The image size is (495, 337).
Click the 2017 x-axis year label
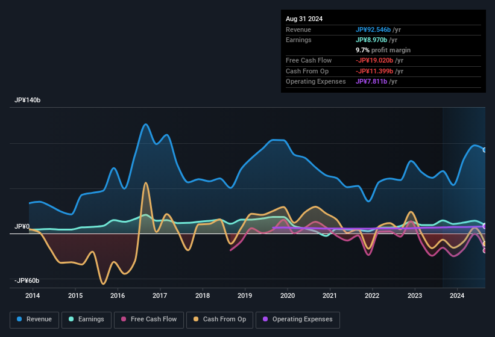click(x=160, y=295)
